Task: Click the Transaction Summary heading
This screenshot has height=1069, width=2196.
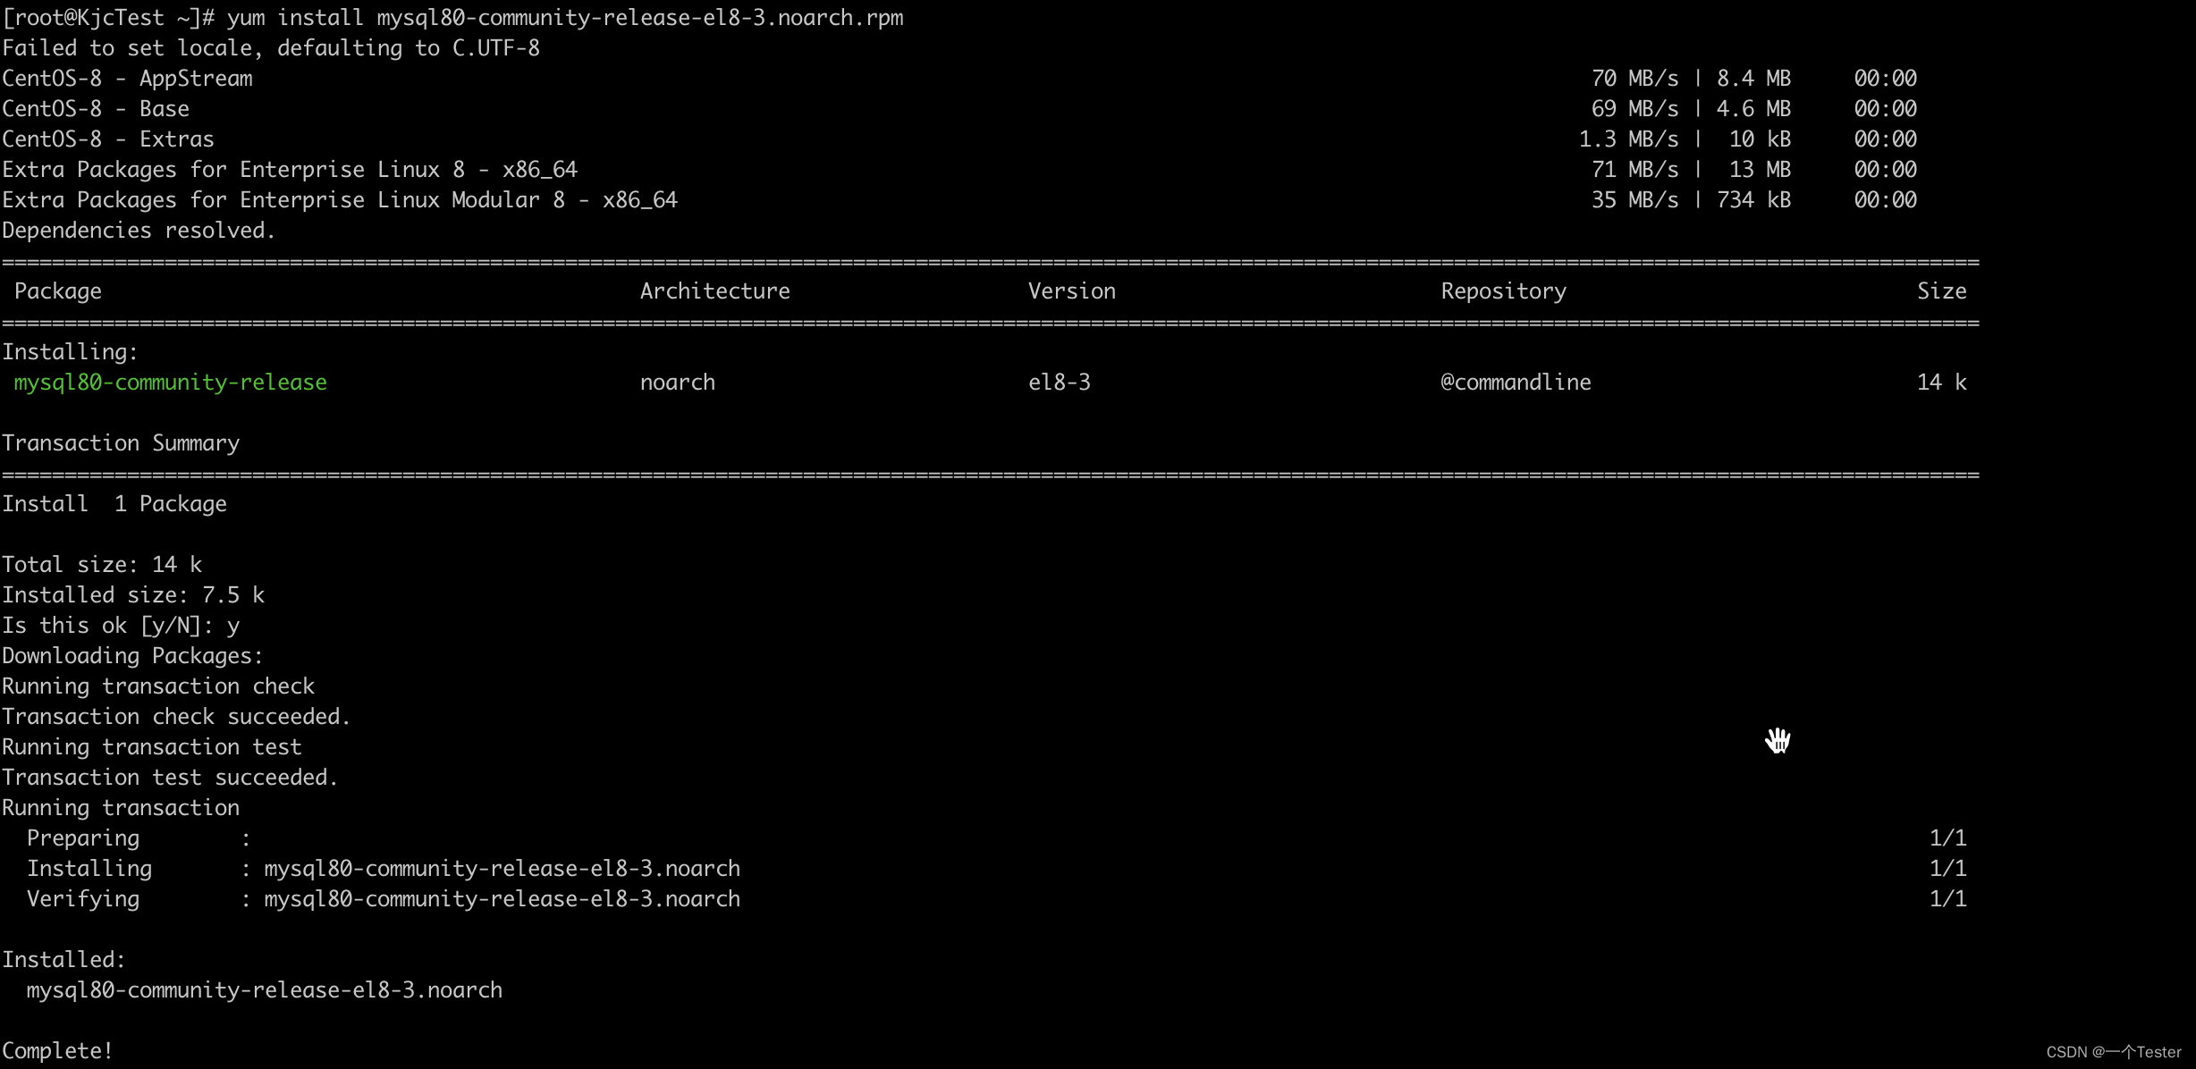Action: (121, 442)
